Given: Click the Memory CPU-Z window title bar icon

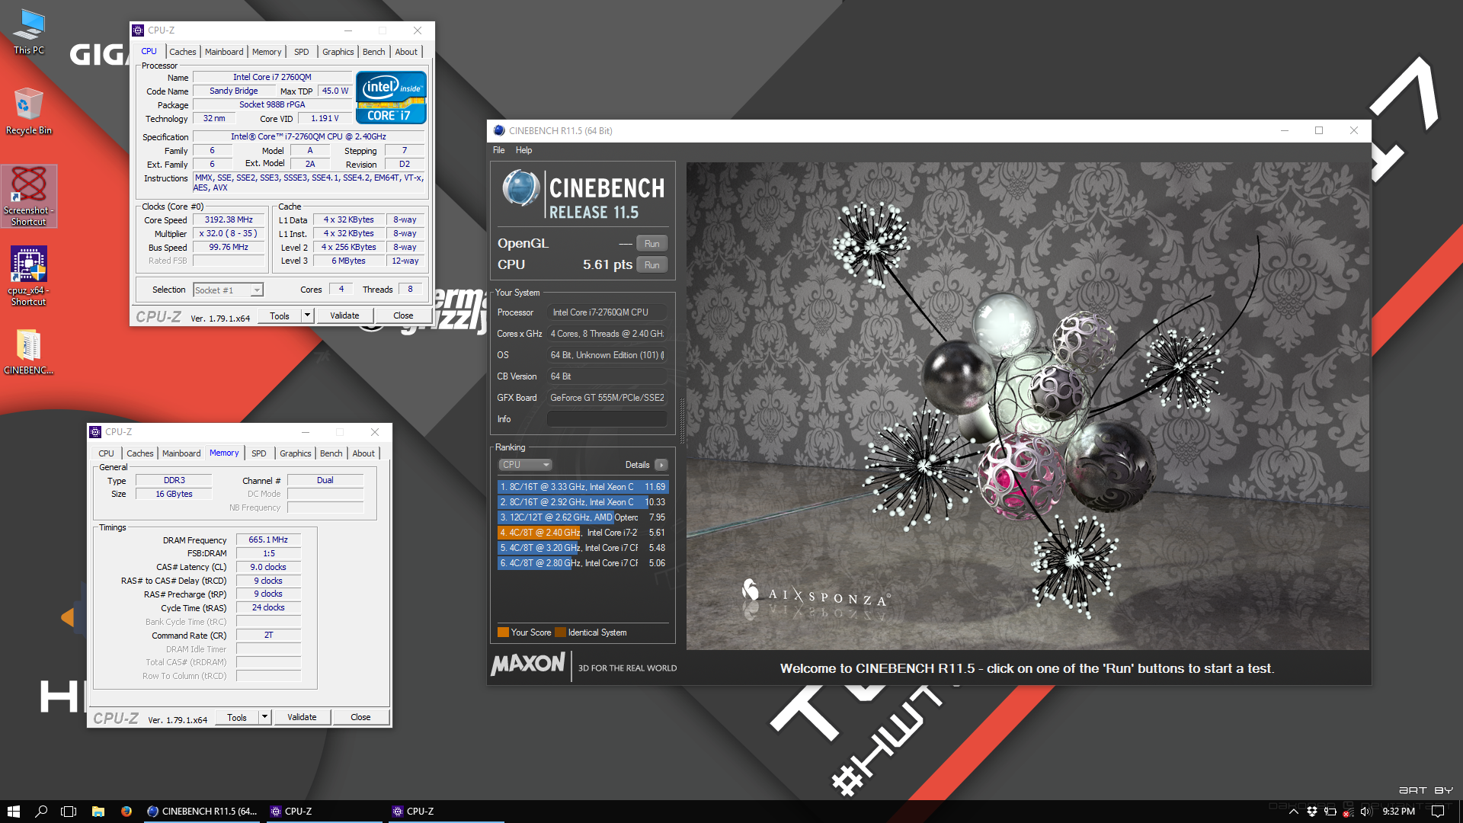Looking at the screenshot, I should click(x=95, y=432).
